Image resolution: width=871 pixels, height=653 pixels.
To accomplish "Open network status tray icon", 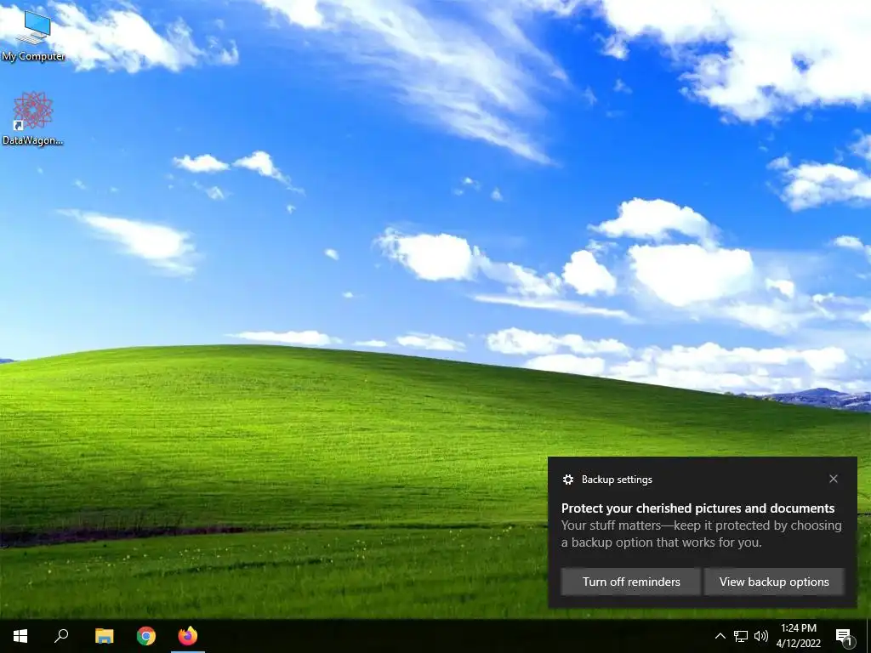I will click(x=741, y=636).
